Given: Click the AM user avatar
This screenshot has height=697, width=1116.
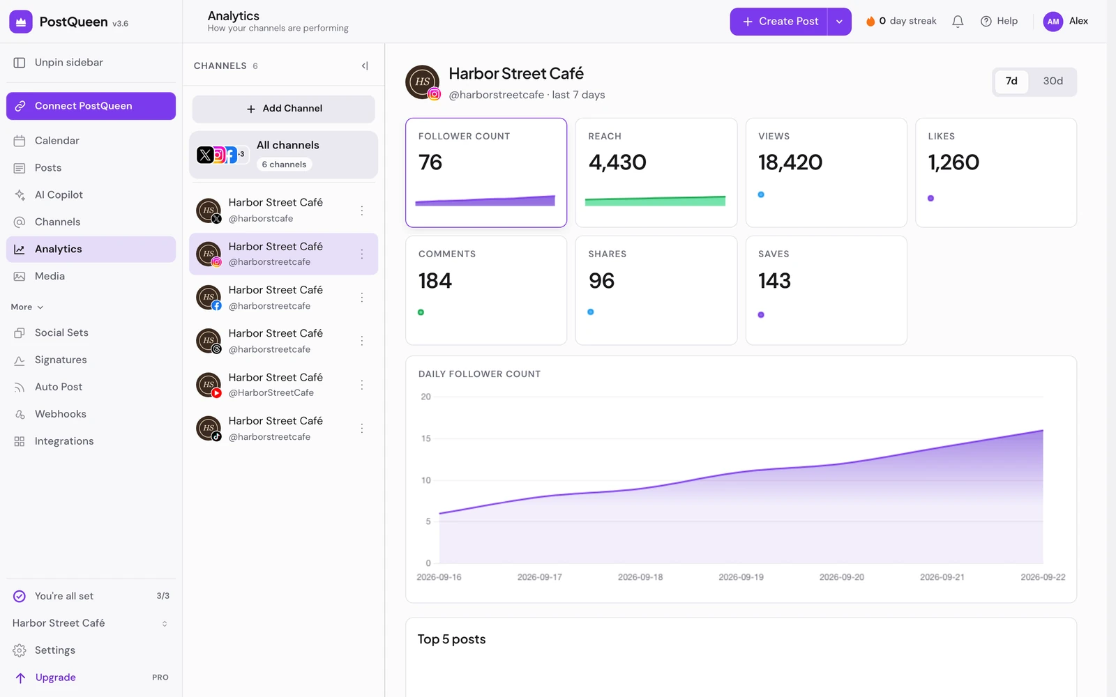Looking at the screenshot, I should tap(1053, 22).
